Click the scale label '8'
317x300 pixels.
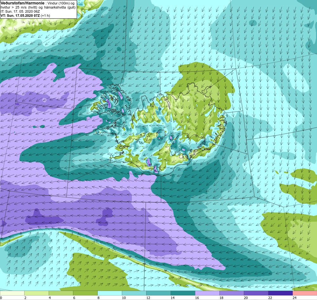click(99, 298)
